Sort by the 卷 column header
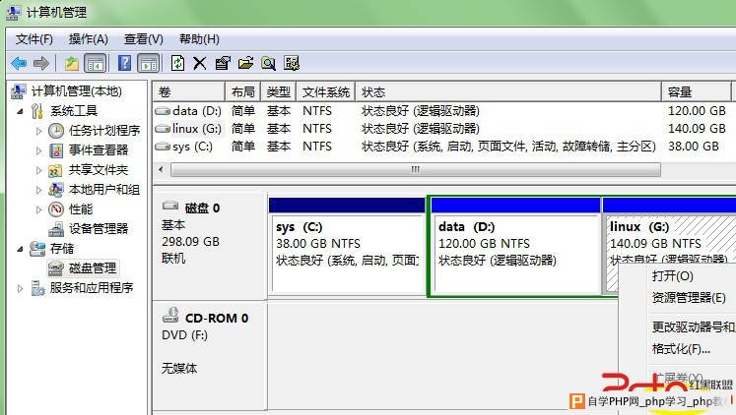Viewport: 736px width, 415px height. (x=189, y=91)
